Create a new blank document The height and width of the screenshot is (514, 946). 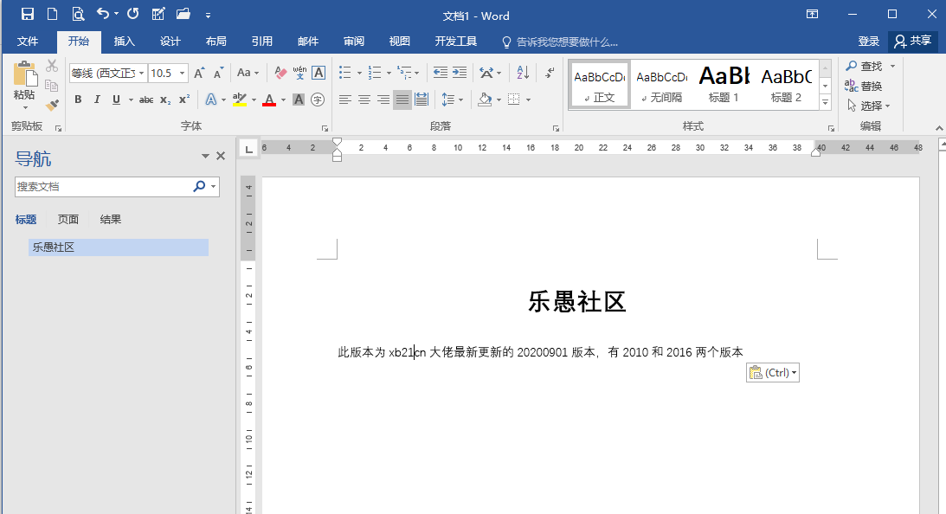pos(53,14)
